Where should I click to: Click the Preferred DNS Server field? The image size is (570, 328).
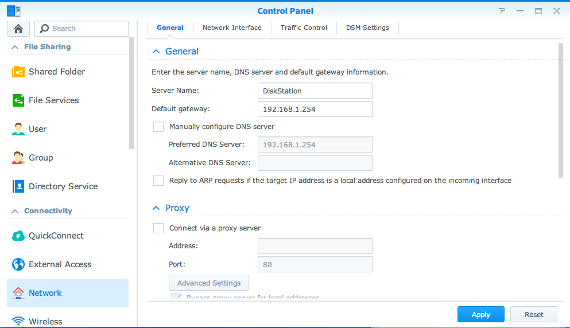(315, 145)
